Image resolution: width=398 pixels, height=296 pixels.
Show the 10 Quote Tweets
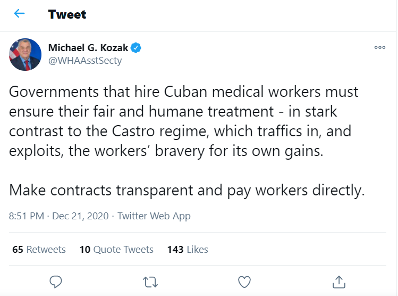[x=116, y=249]
